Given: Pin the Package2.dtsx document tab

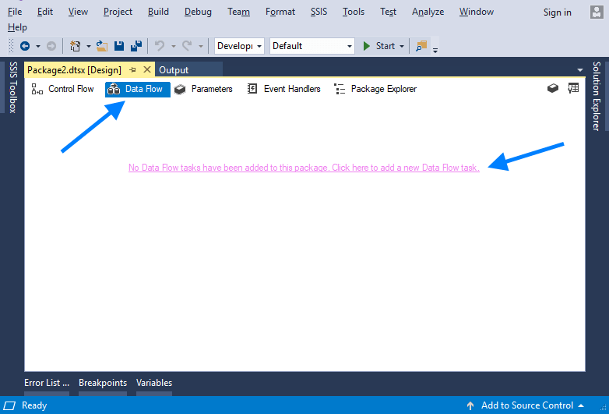Looking at the screenshot, I should (x=132, y=70).
